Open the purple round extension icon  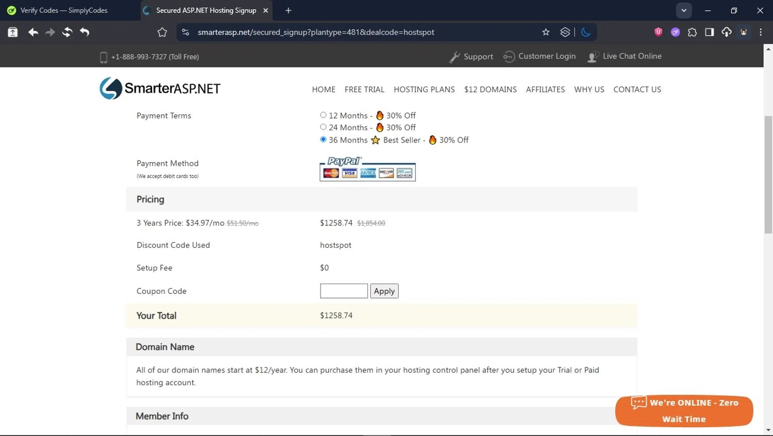(675, 32)
